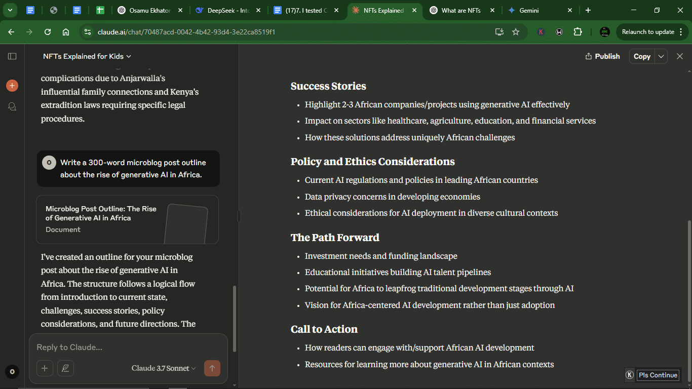Switch to the green Sheets tab

100,10
